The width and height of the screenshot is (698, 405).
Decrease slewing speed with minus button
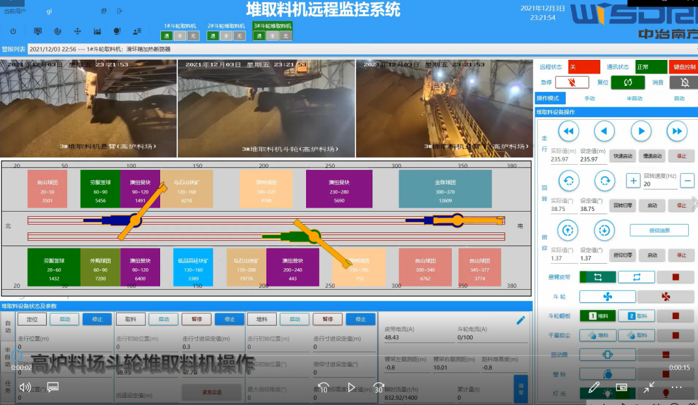pyautogui.click(x=688, y=181)
